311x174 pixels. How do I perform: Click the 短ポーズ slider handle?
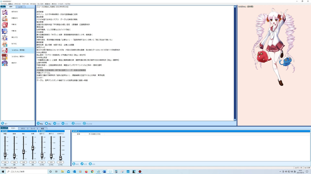[x=42, y=155]
